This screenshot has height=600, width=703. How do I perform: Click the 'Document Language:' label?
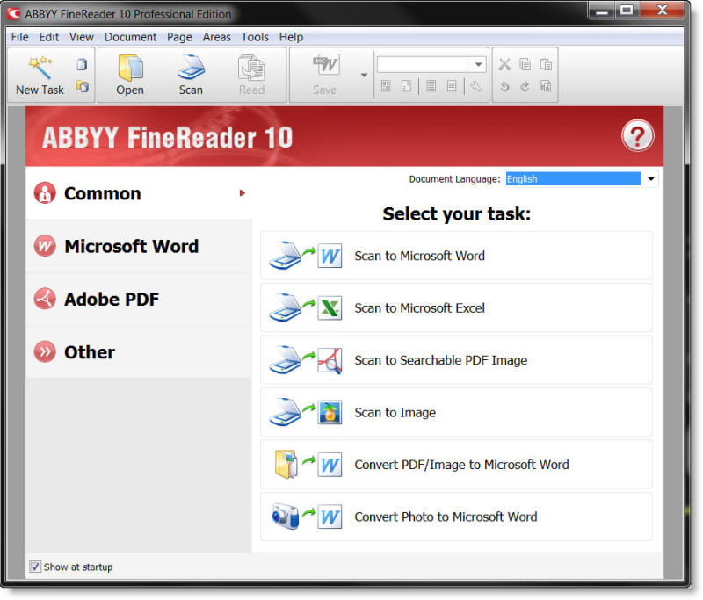454,179
